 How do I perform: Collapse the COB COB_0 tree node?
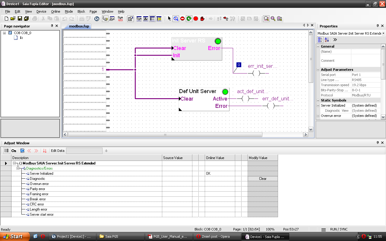(5, 33)
